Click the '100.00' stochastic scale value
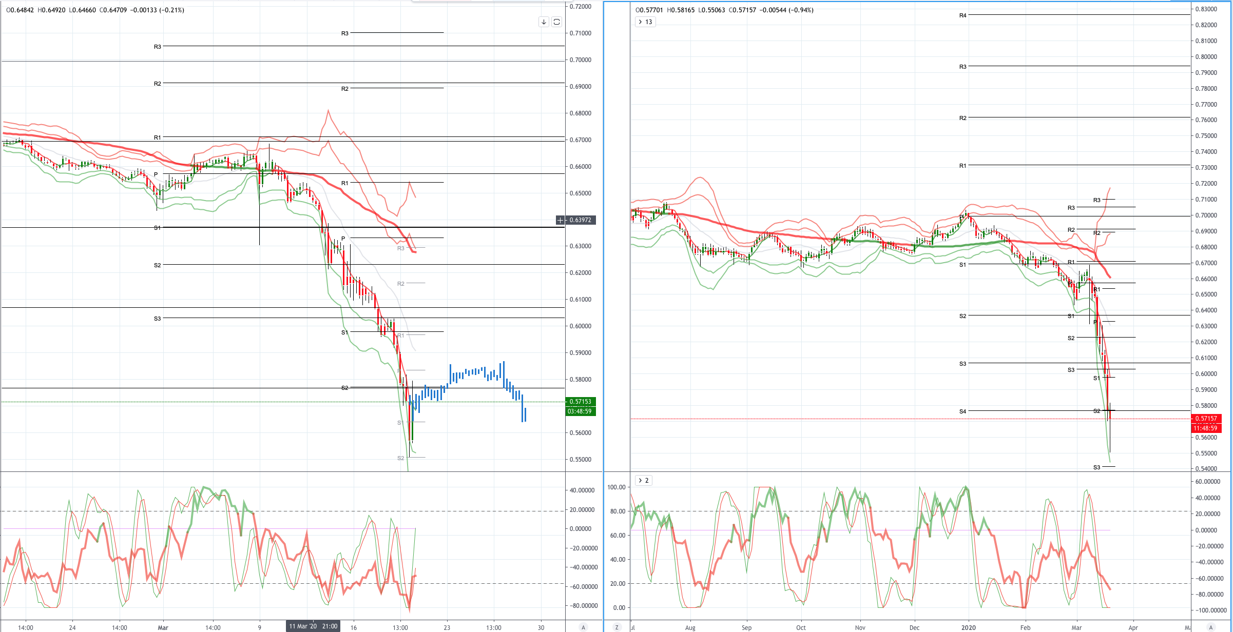This screenshot has width=1233, height=632. click(616, 487)
